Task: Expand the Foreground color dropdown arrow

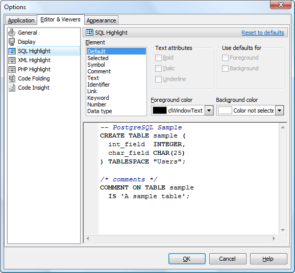Action: pos(209,111)
